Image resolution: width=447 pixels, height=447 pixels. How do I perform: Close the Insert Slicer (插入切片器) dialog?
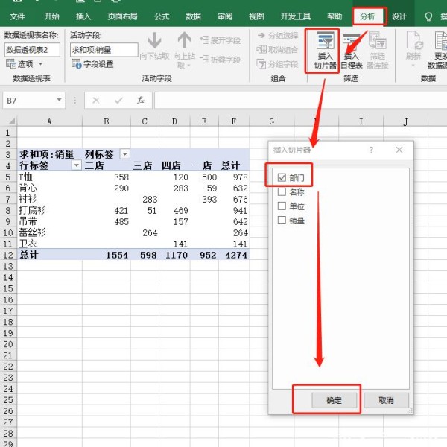coord(399,150)
